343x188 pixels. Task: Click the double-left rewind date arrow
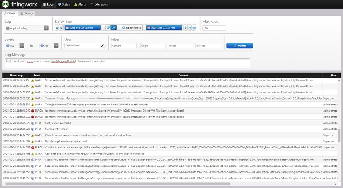tap(57, 28)
